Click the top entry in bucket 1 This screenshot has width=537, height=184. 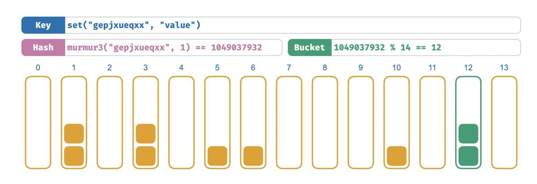pyautogui.click(x=74, y=134)
